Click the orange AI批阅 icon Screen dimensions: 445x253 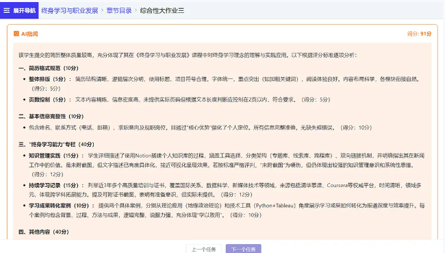(16, 34)
